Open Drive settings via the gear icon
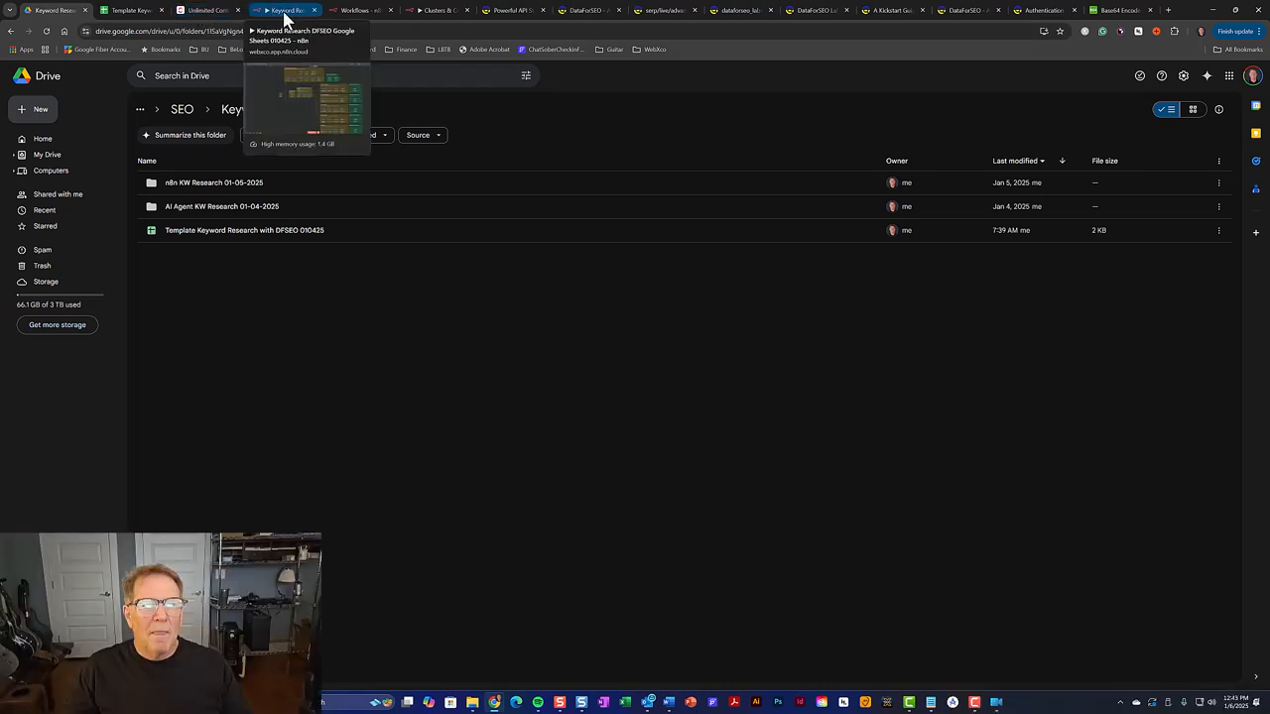The width and height of the screenshot is (1270, 714). pos(1184,75)
